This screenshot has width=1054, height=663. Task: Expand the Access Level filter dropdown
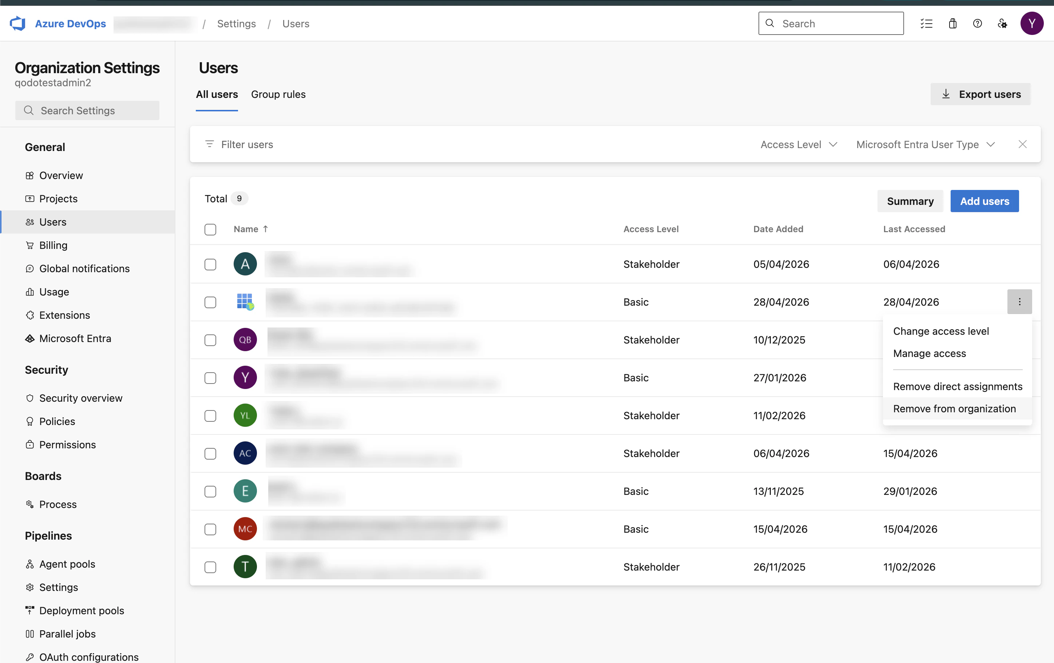click(x=799, y=144)
